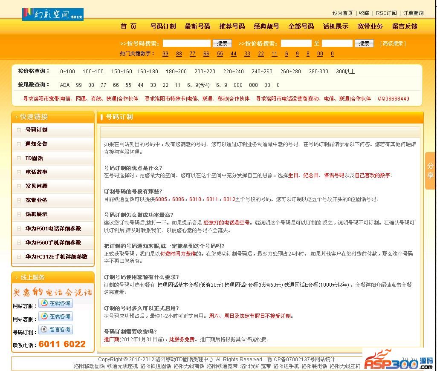Filter by tail number 888

[253, 85]
